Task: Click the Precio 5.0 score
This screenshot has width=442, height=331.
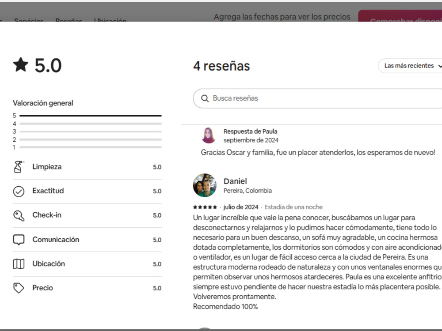Action: tap(157, 288)
